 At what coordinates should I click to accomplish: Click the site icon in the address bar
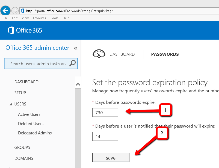click(x=22, y=11)
